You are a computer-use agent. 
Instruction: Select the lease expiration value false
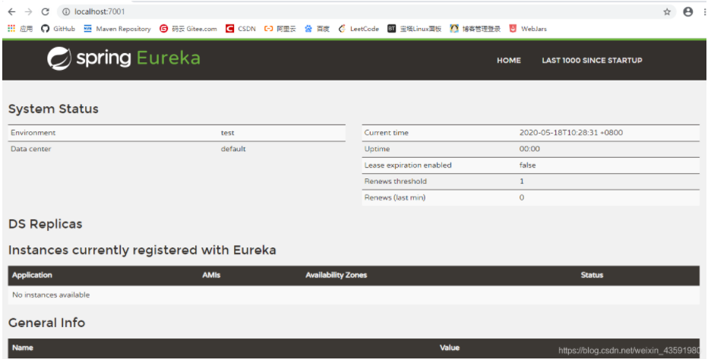527,165
